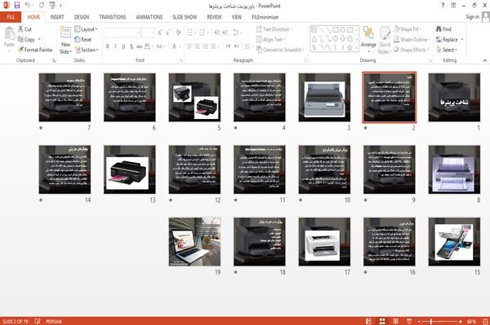Open Section dropdown
The image size is (490, 325).
coord(87,50)
